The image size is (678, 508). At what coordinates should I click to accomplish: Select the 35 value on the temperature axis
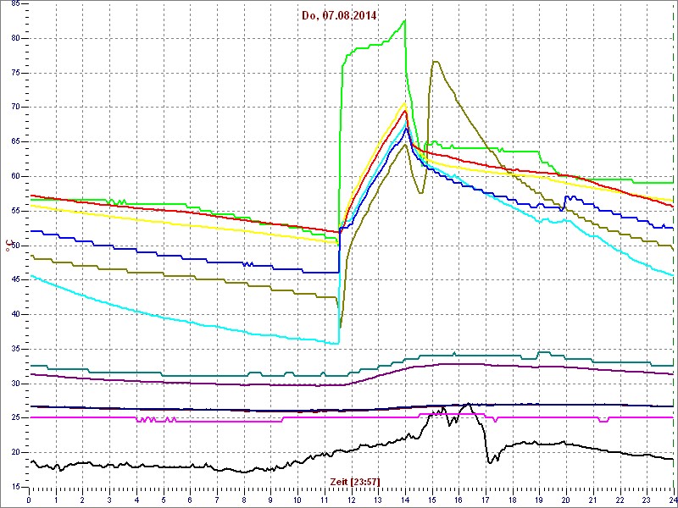[x=14, y=349]
